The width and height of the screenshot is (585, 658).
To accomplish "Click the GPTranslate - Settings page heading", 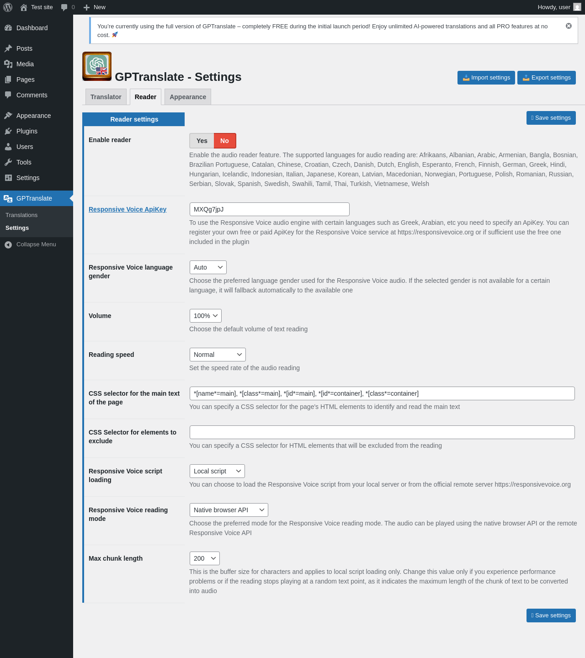I will click(178, 77).
